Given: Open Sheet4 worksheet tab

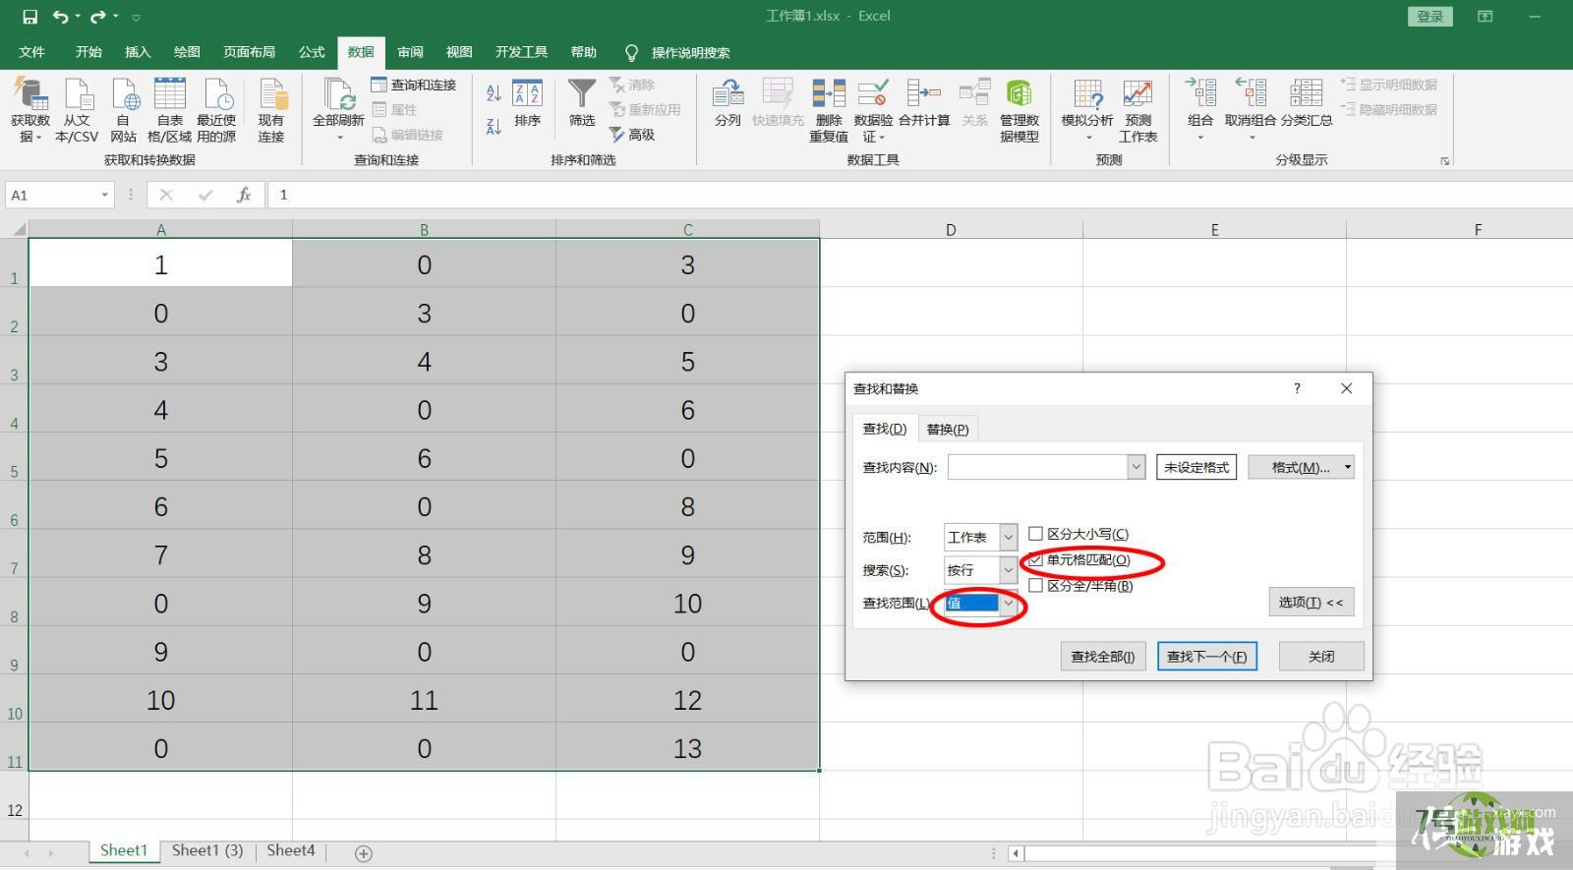Looking at the screenshot, I should coord(291,851).
